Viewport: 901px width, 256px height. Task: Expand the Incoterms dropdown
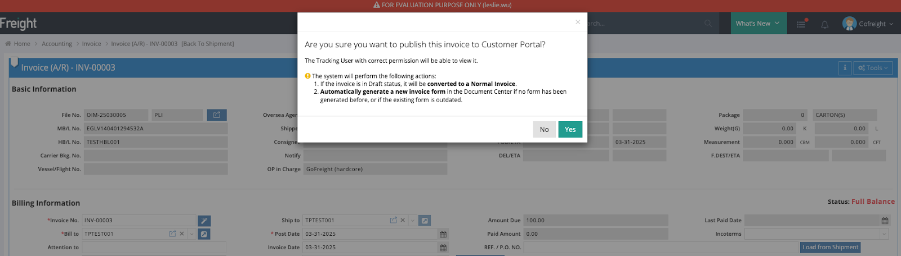tap(884, 234)
